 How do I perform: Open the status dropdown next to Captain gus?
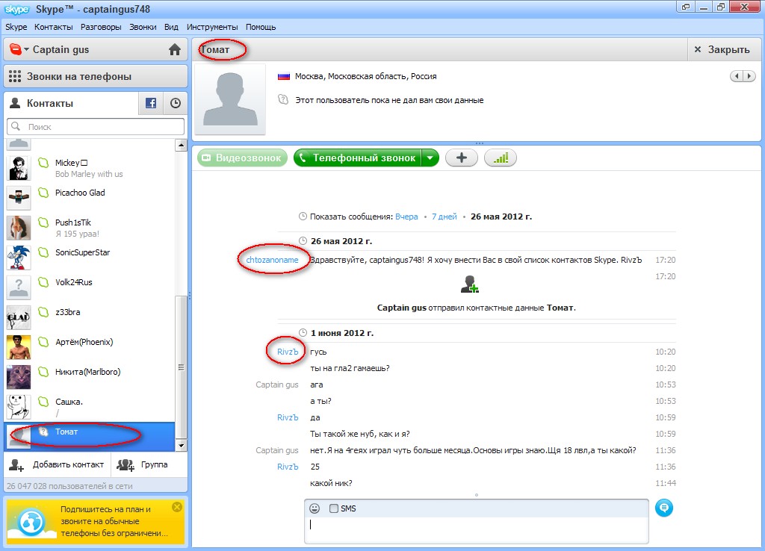tap(26, 50)
